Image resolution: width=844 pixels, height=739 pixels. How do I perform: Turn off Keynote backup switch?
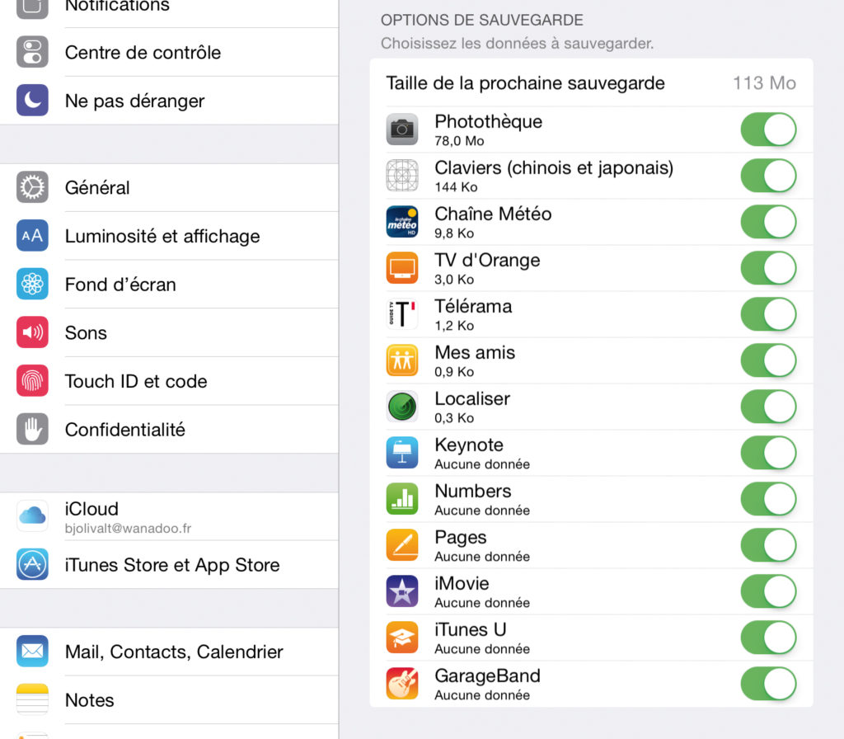tap(768, 453)
